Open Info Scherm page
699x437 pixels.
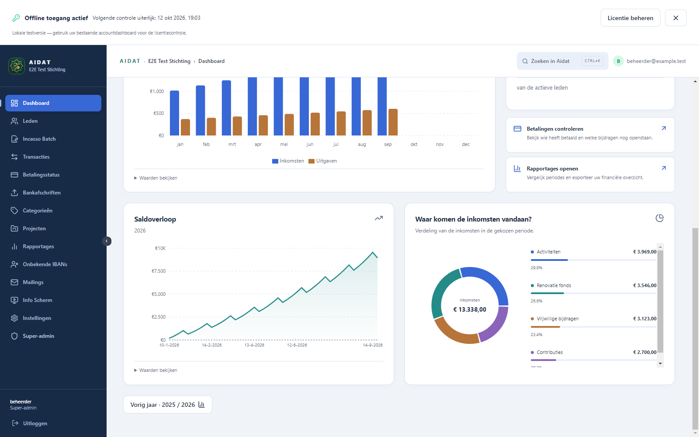pyautogui.click(x=53, y=300)
